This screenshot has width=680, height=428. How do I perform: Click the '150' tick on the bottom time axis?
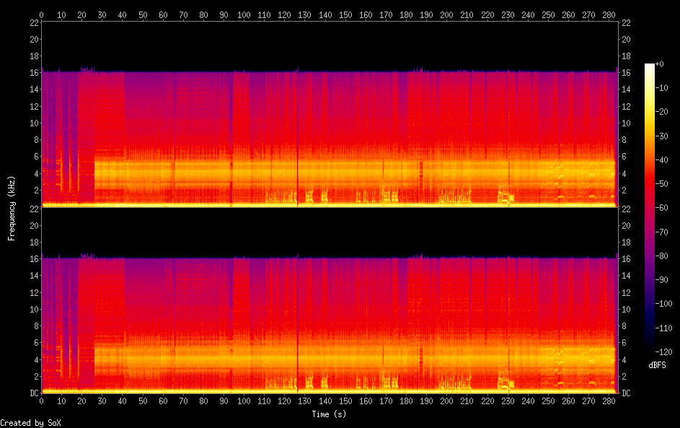[x=345, y=401]
